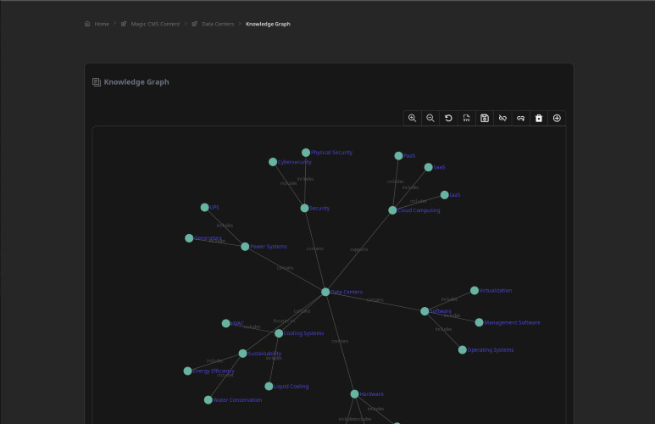Image resolution: width=655 pixels, height=424 pixels.
Task: Select the Hardware node
Action: tap(355, 393)
